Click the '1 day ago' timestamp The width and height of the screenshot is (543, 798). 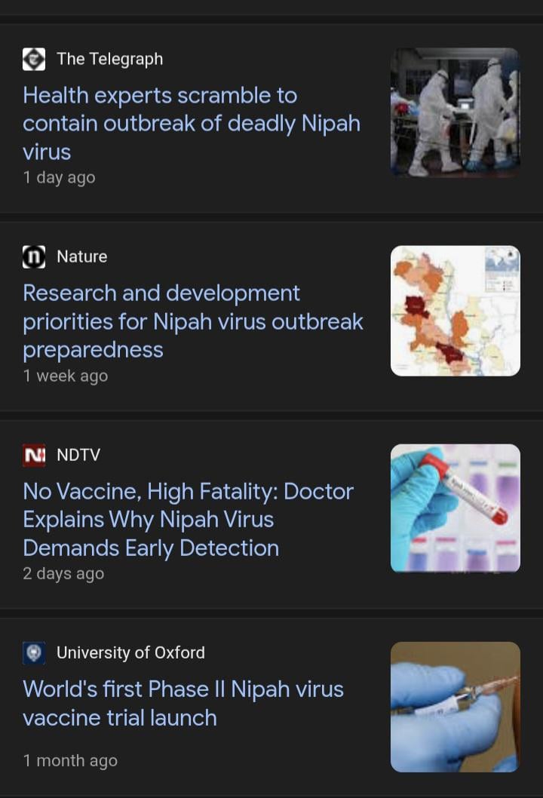(x=59, y=178)
